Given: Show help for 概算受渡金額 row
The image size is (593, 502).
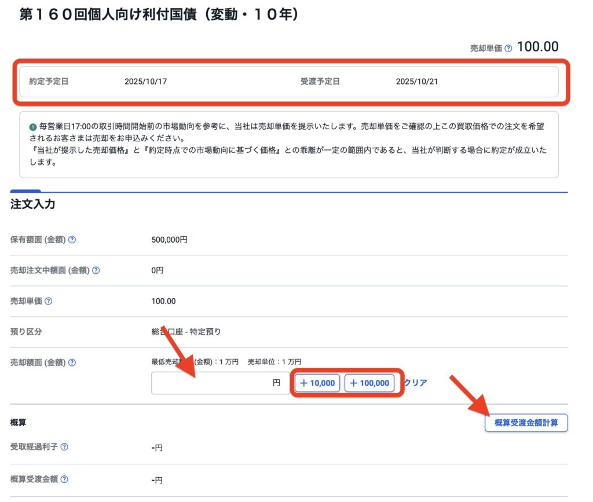Looking at the screenshot, I should [64, 479].
